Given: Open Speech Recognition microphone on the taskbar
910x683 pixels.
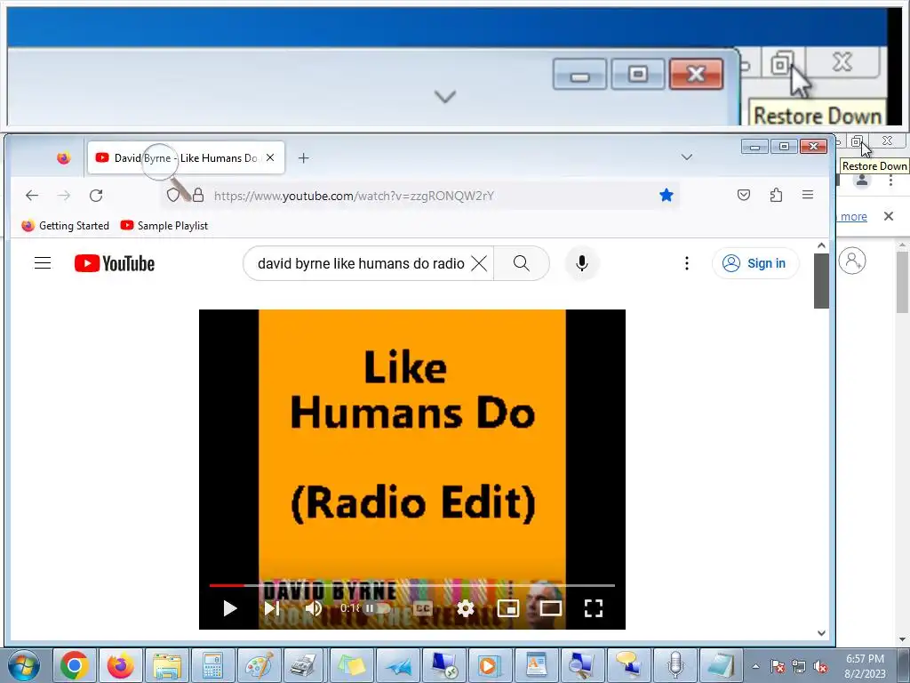Looking at the screenshot, I should (x=675, y=665).
